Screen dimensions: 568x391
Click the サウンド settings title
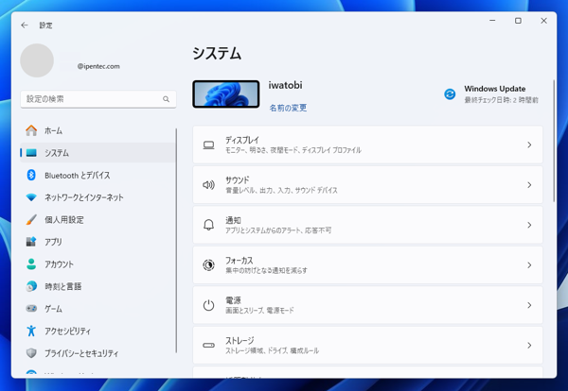point(238,180)
